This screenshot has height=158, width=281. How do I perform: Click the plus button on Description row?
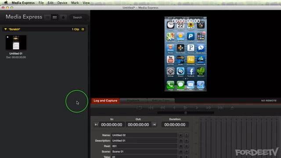186,141
